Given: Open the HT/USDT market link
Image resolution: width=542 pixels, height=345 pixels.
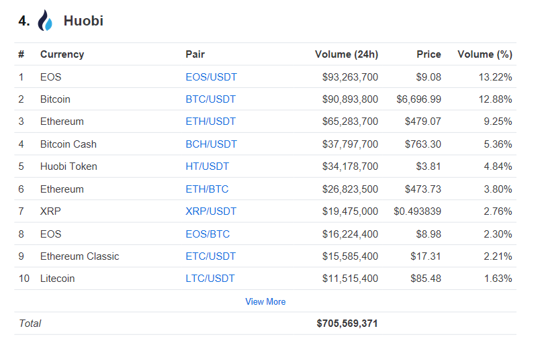Looking at the screenshot, I should coord(207,166).
